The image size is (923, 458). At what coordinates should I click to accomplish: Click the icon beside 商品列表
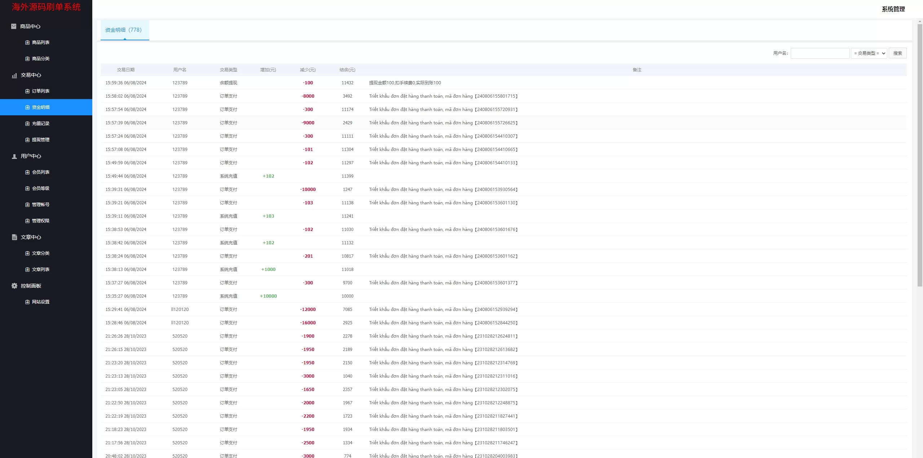27,43
